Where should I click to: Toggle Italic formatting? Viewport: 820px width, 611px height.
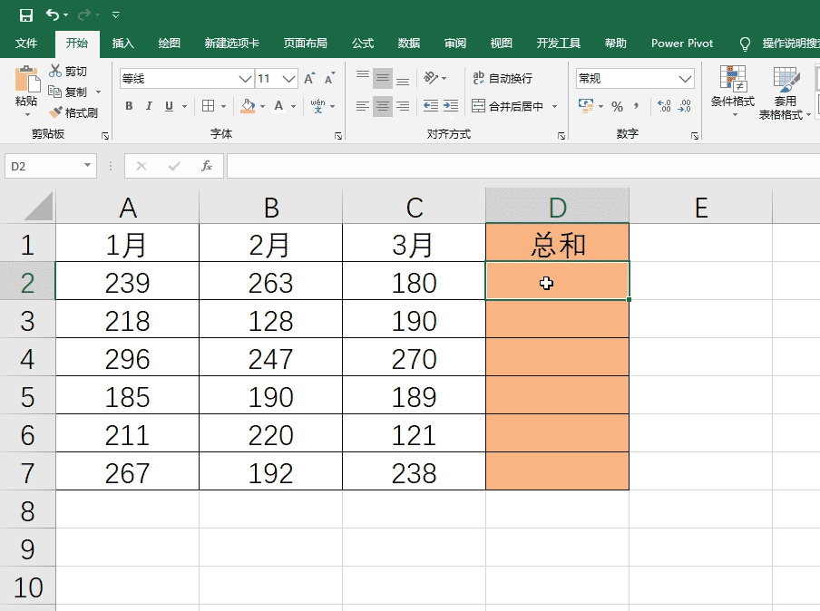[x=149, y=106]
